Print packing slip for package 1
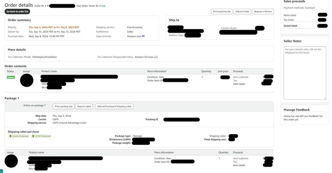 pyautogui.click(x=64, y=106)
